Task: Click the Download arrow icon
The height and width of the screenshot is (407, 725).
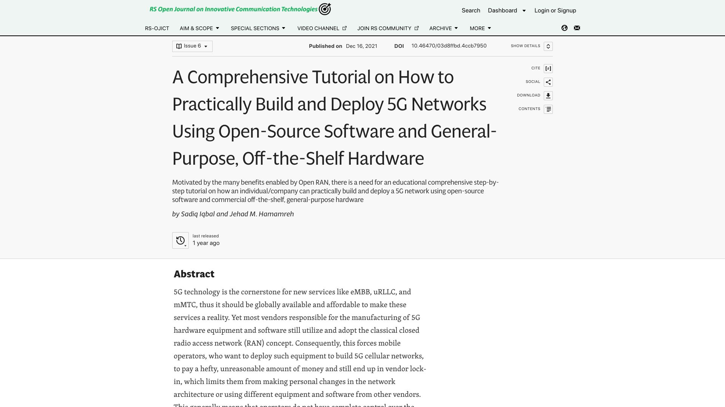Action: coord(548,96)
